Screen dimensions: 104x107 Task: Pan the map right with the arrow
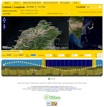(5, 20)
